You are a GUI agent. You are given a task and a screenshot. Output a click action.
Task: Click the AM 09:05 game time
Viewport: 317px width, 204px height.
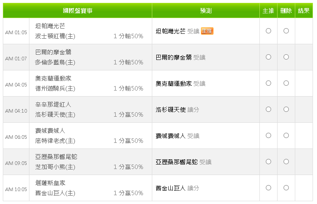(x=16, y=163)
